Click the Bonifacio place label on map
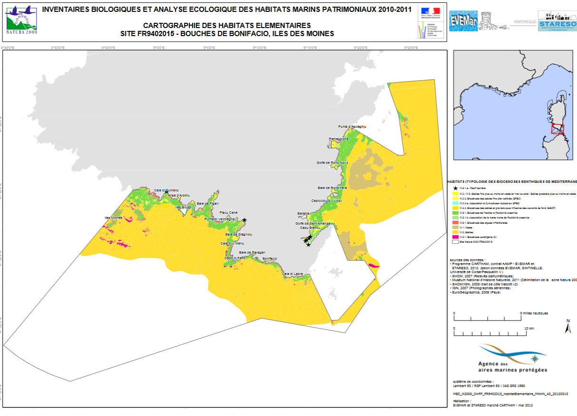Image resolution: width=577 pixels, height=416 pixels. [x=269, y=258]
